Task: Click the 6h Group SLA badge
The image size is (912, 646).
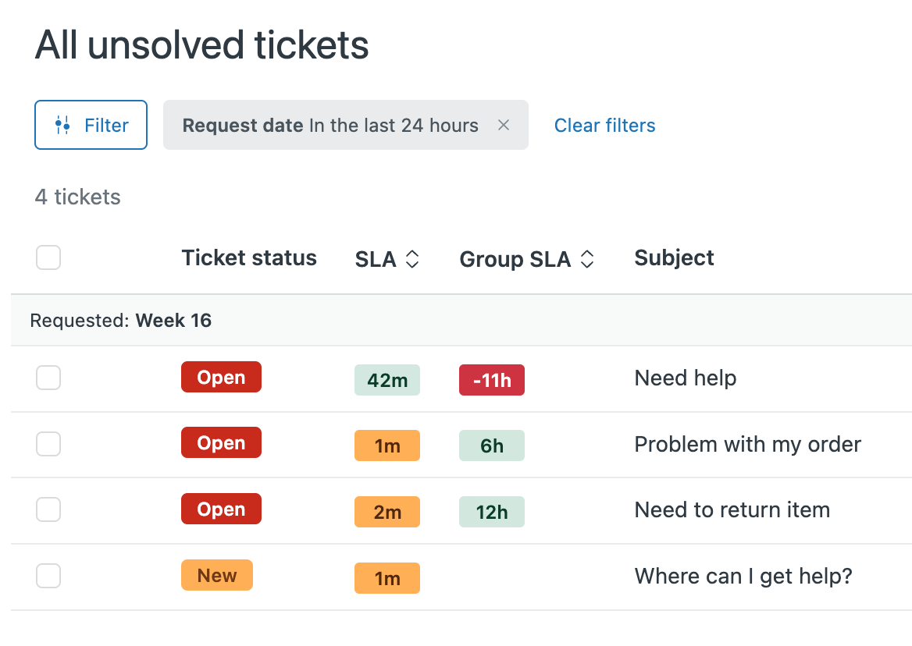Action: click(x=491, y=445)
